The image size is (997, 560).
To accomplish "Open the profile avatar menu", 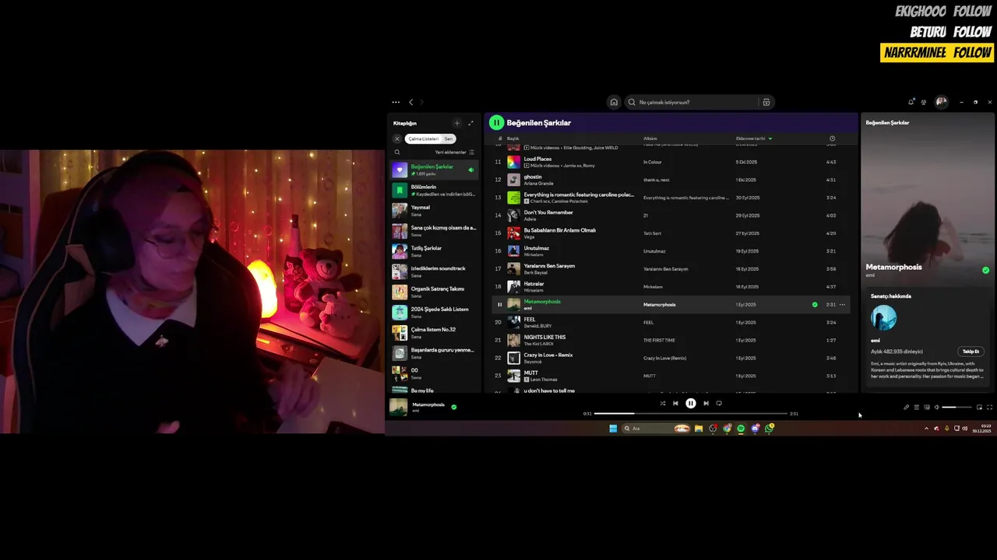I will click(941, 102).
